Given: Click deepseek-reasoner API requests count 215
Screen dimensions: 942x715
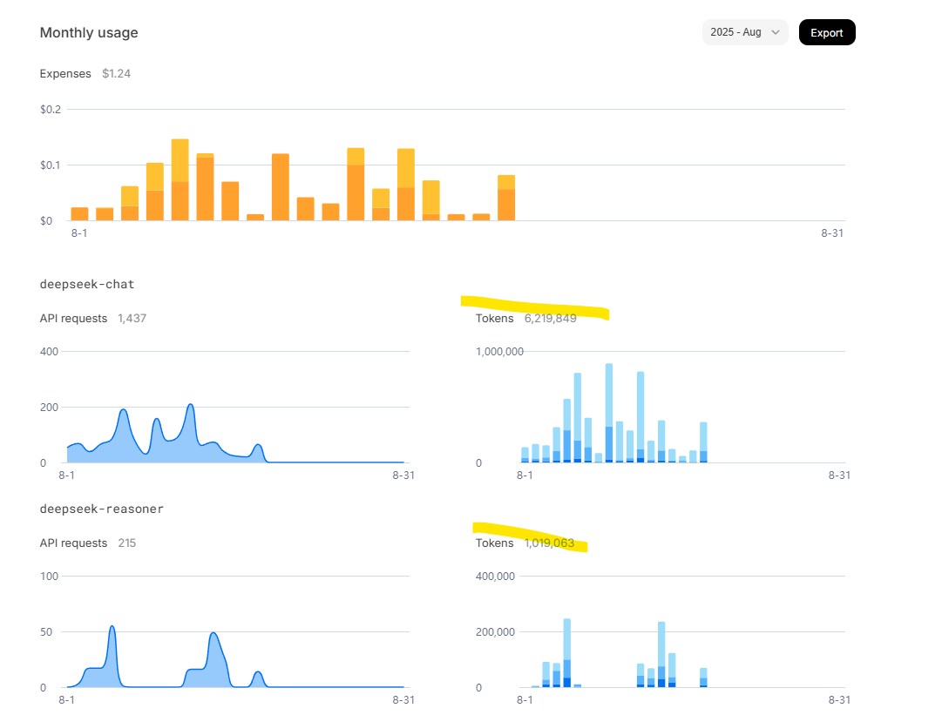Looking at the screenshot, I should coord(126,543).
